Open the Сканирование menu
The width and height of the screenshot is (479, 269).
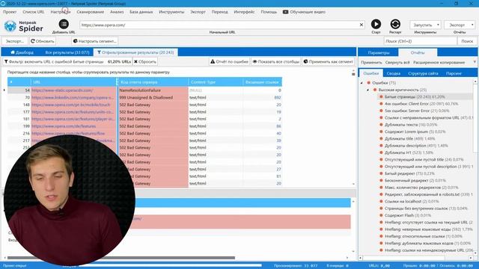tap(91, 12)
